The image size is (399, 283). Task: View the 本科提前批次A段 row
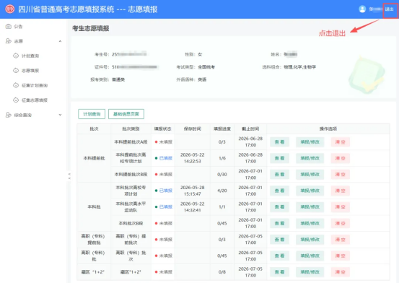click(x=279, y=142)
